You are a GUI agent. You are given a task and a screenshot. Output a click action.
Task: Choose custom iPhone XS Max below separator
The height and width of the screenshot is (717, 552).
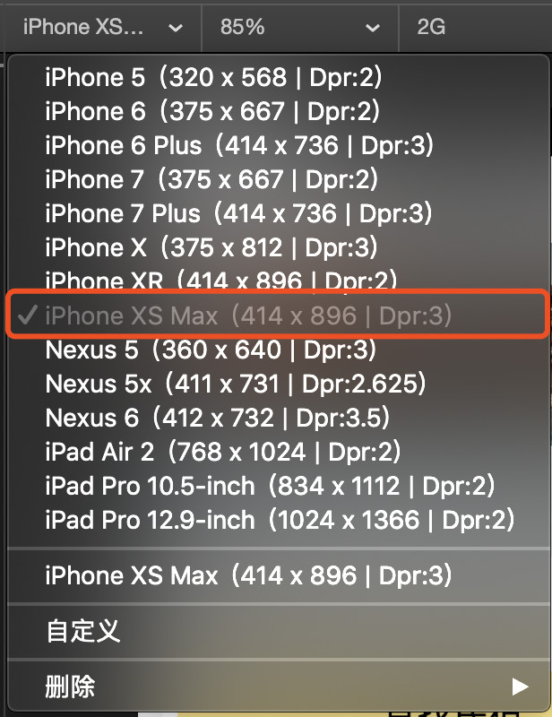278,574
